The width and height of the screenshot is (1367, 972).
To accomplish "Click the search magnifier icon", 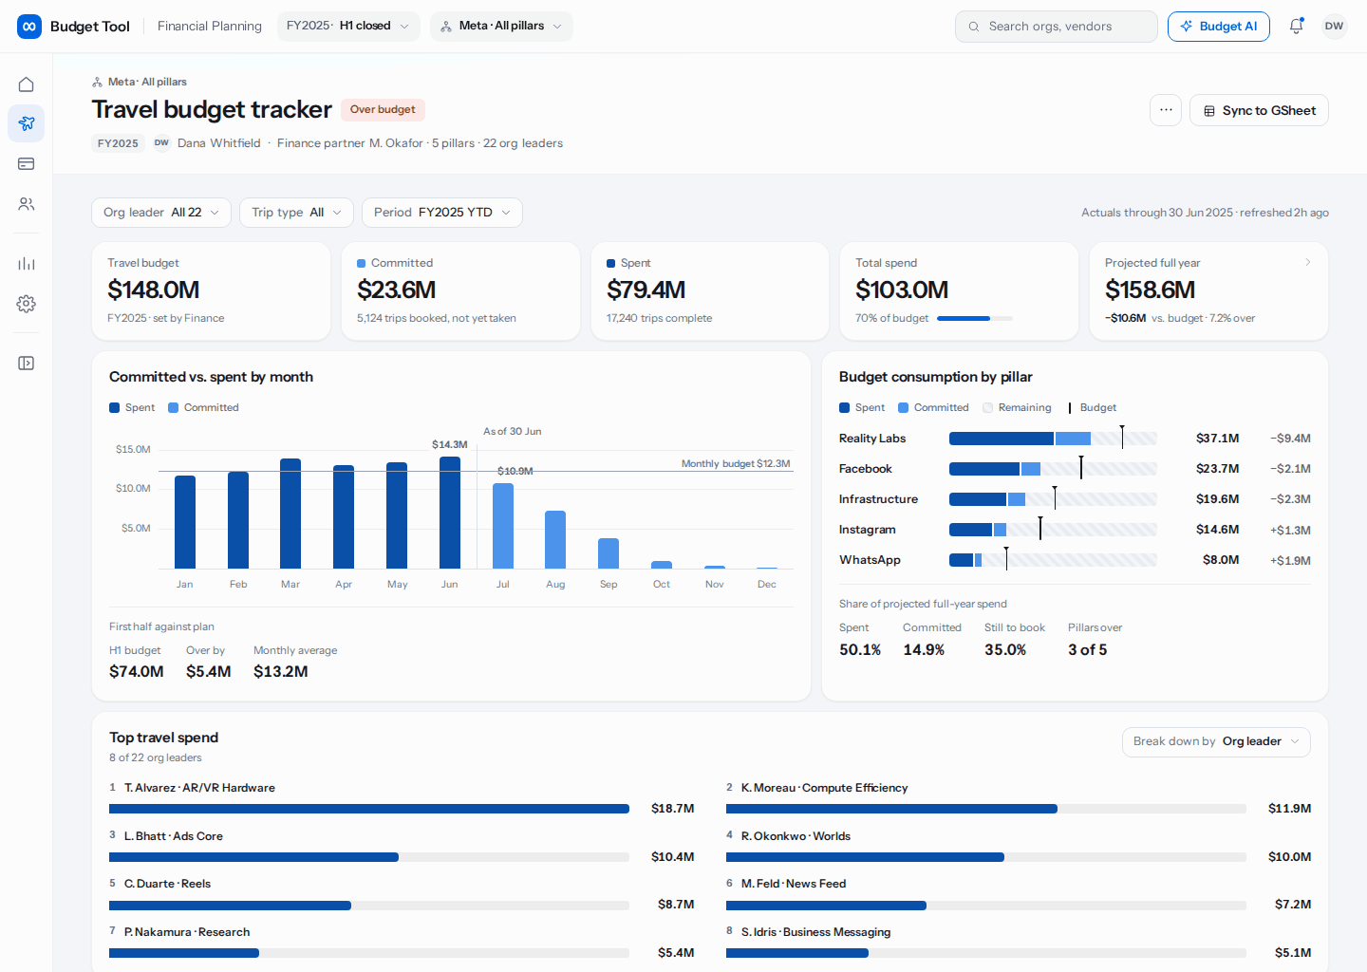I will click(x=973, y=27).
